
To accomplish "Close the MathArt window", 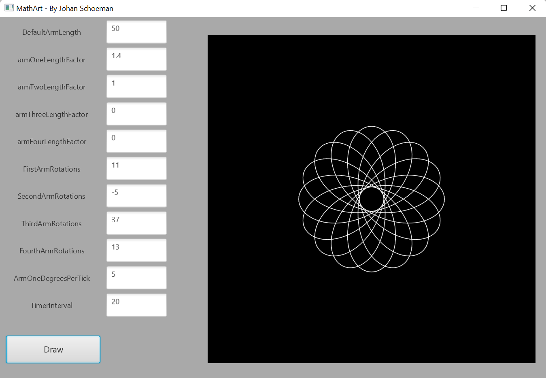I will click(532, 8).
